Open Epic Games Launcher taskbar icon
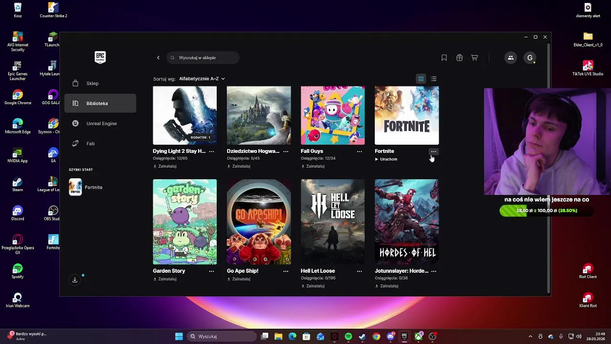Image resolution: width=611 pixels, height=344 pixels. [404, 337]
